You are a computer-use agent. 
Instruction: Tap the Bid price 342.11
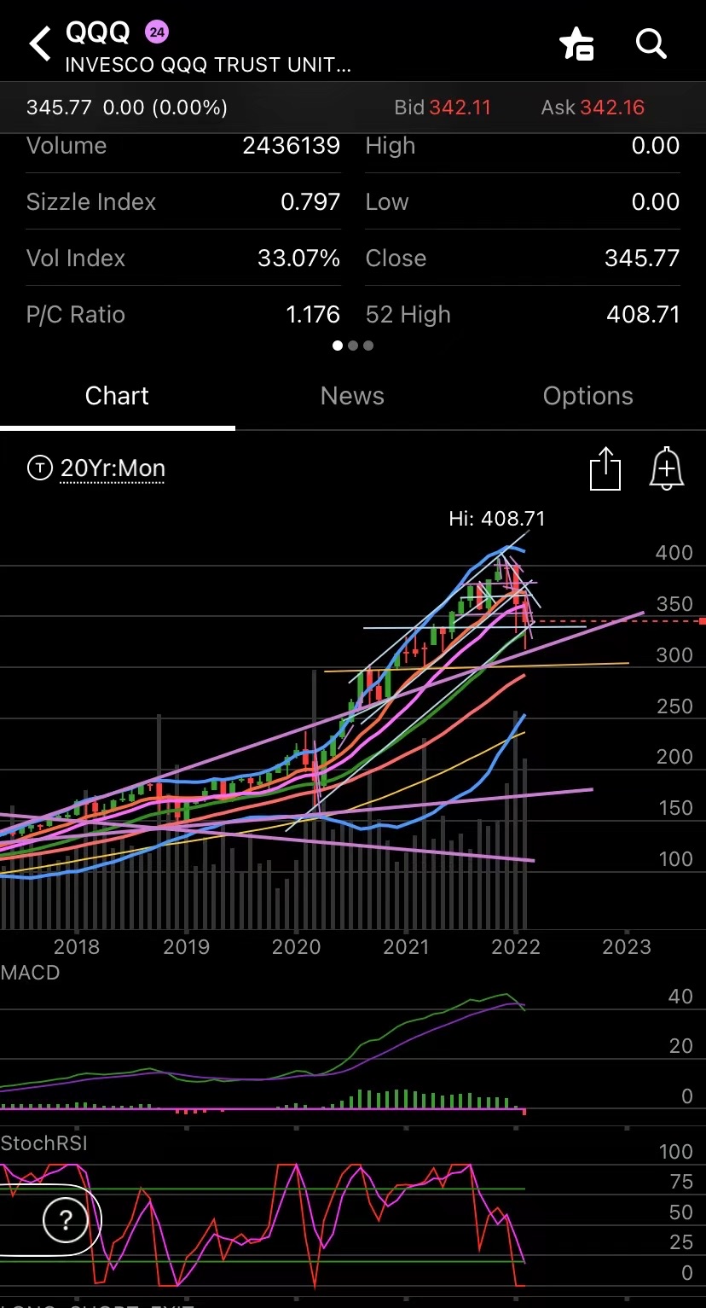(x=460, y=108)
